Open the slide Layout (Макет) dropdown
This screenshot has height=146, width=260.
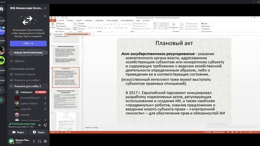coord(81,24)
